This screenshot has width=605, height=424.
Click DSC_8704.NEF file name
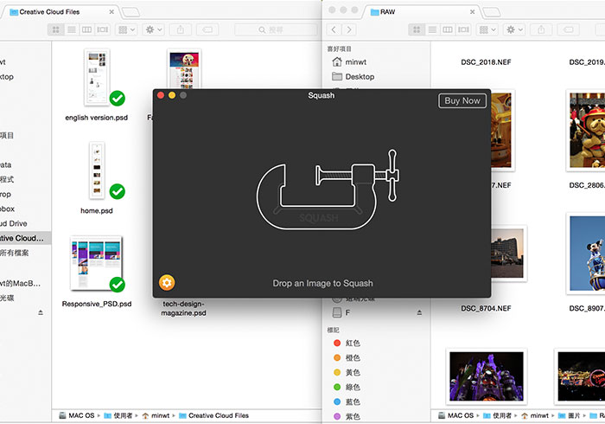486,308
